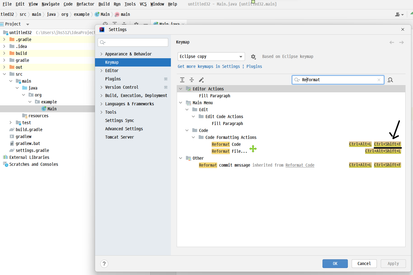This screenshot has height=275, width=413.
Task: Collapse Code Formatting Actions group
Action: click(x=193, y=137)
